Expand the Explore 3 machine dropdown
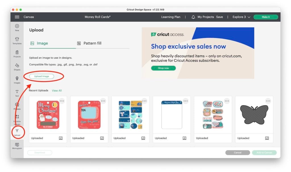 pos(241,17)
